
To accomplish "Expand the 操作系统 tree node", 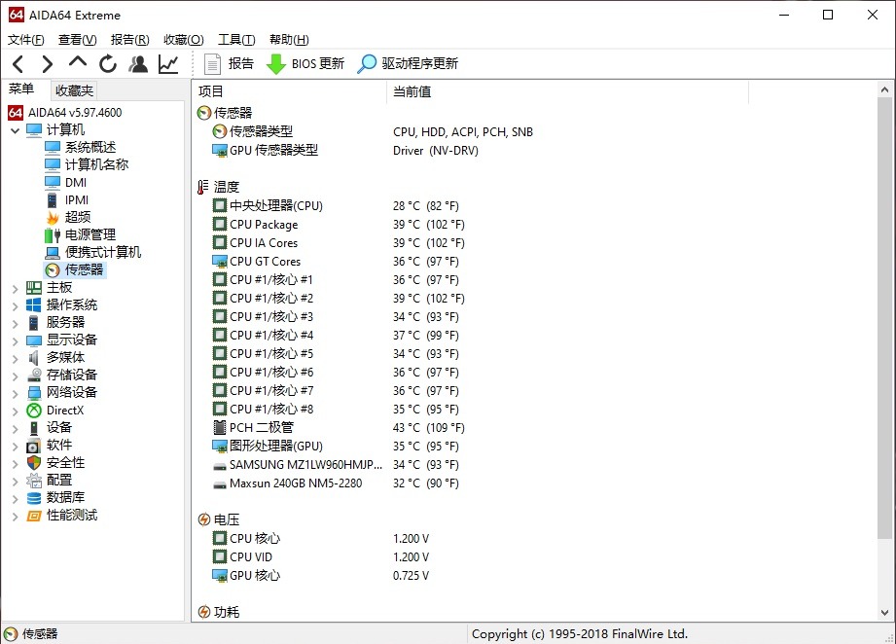I will click(16, 306).
